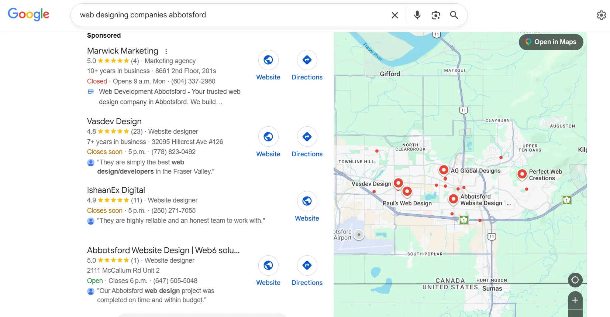The height and width of the screenshot is (317, 610).
Task: Go to the Google homepage logo
Action: point(28,14)
